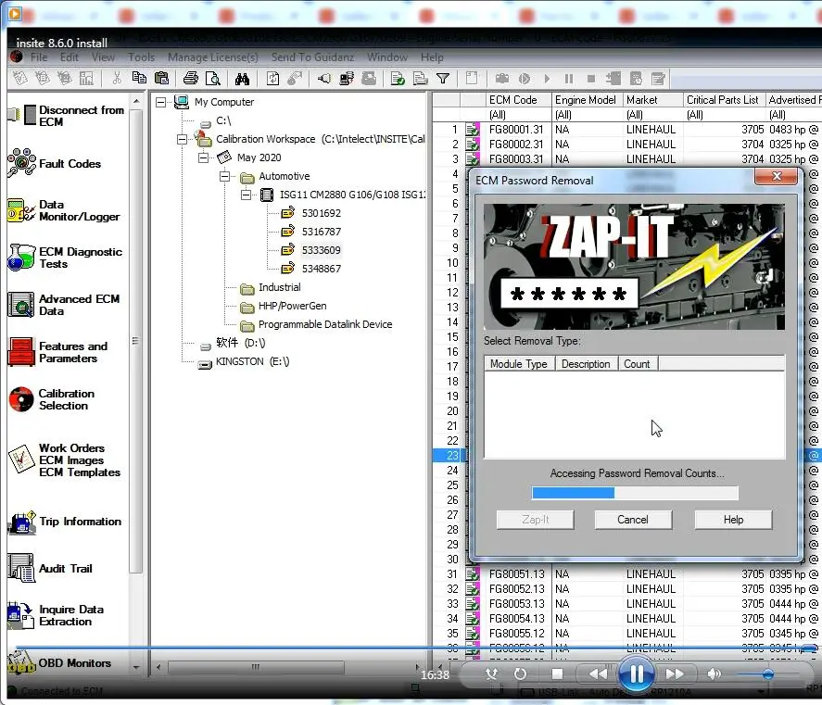Click the Copy toolbar icon
Screen dimensions: 822x705
(x=139, y=78)
